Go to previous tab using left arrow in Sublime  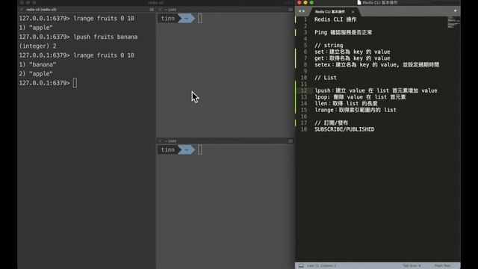(299, 11)
